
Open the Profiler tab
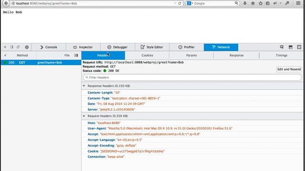point(186,47)
